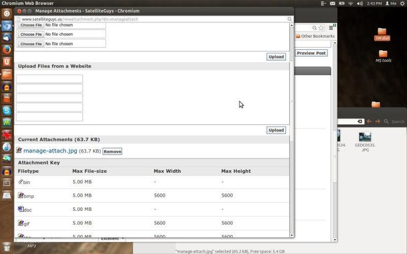407x254 pixels.
Task: Open the mail envelope indicator
Action: pyautogui.click(x=332, y=3)
